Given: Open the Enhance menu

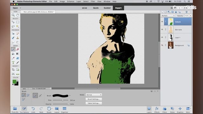Looking at the screenshot, I should 70,1.
